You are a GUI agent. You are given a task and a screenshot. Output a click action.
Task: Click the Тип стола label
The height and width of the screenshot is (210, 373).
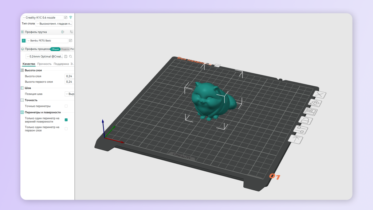click(x=28, y=24)
